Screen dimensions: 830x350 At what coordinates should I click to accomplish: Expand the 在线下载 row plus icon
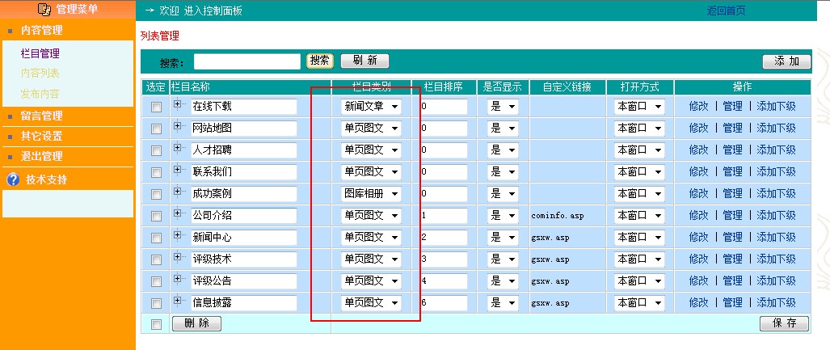tap(177, 103)
